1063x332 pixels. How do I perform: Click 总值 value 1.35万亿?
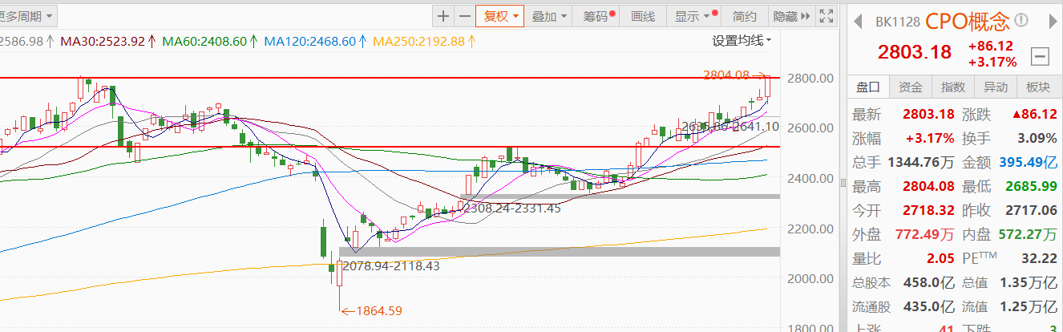tap(1030, 282)
